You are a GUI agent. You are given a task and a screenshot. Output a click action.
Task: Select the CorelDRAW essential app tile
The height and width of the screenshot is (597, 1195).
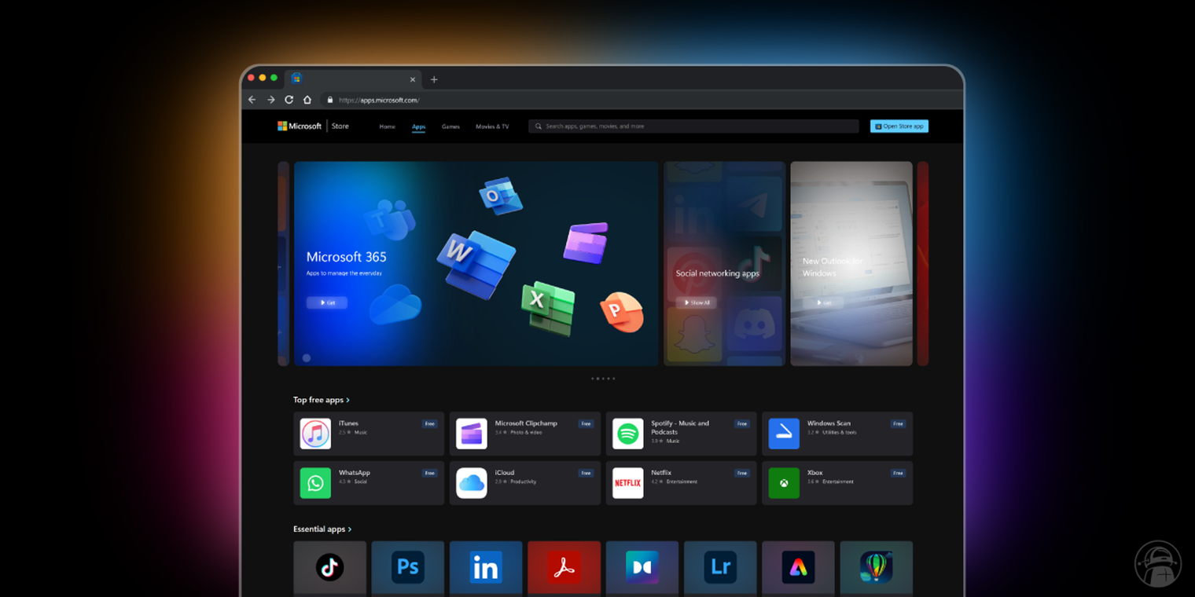877,568
